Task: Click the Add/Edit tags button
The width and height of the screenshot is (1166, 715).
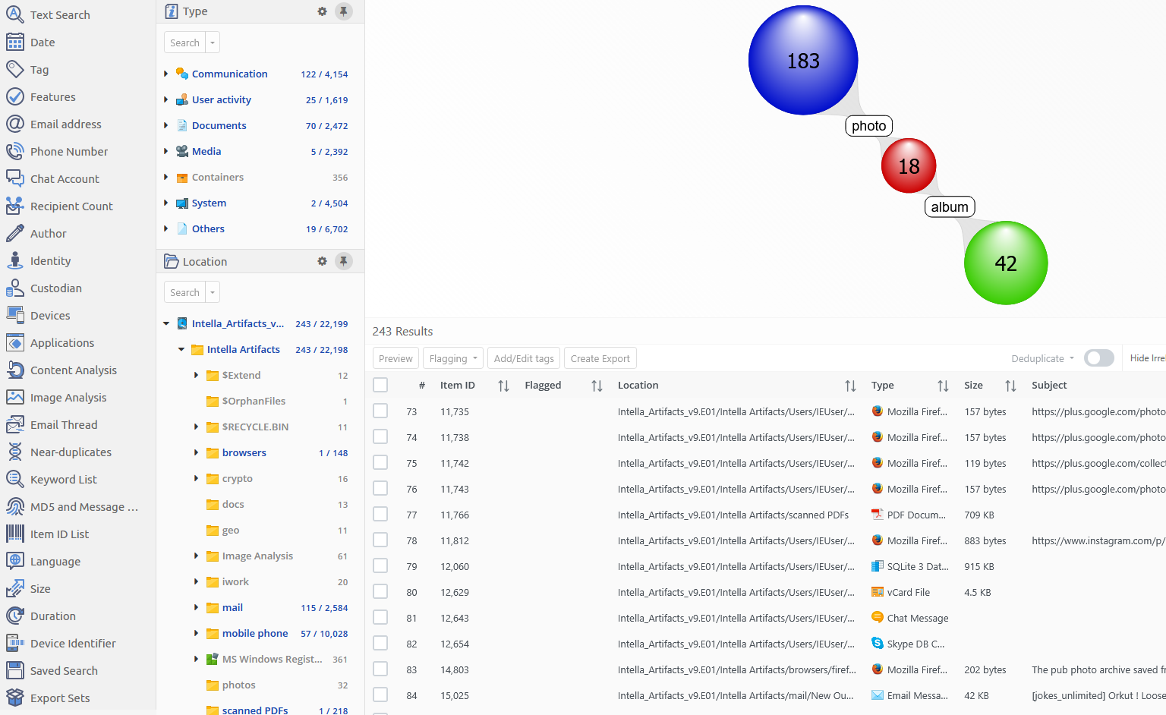Action: click(x=524, y=358)
